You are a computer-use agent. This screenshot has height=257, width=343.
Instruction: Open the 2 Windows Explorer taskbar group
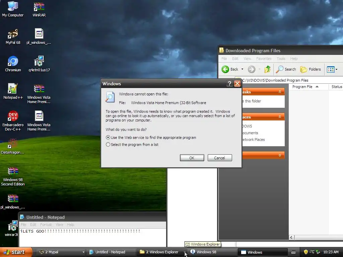coord(162,252)
